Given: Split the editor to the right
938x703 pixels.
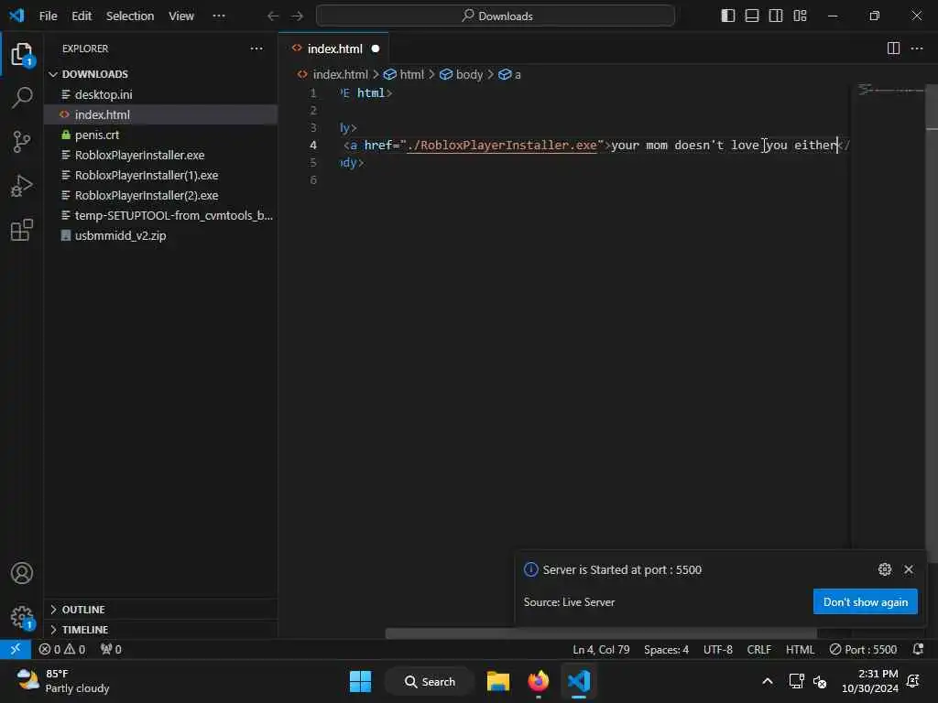Looking at the screenshot, I should pos(893,49).
